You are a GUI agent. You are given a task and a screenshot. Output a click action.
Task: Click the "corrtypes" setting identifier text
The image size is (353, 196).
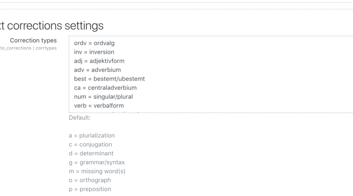tap(46, 48)
